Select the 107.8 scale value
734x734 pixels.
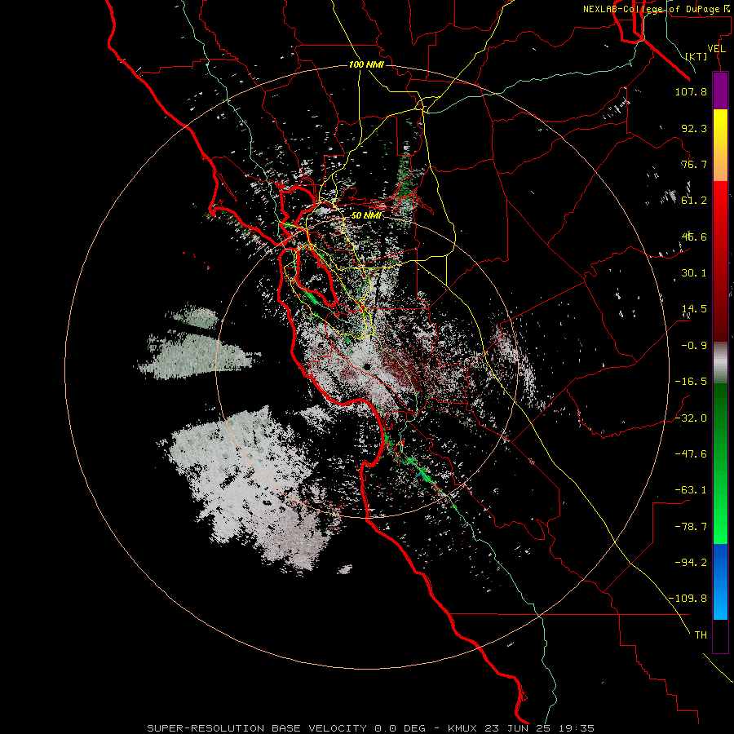691,91
